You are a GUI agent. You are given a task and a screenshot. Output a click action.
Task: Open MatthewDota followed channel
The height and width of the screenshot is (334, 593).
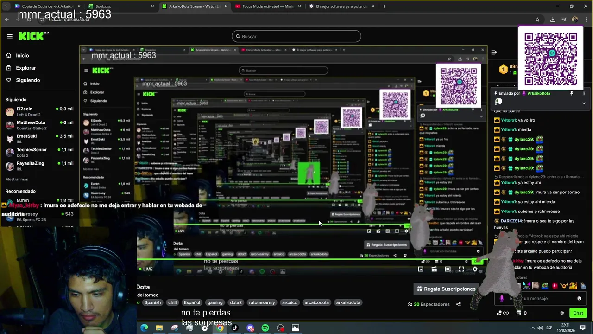39,125
